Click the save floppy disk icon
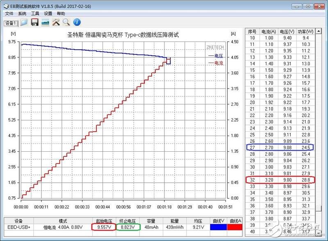The height and width of the screenshot is (241, 328). pos(35,23)
